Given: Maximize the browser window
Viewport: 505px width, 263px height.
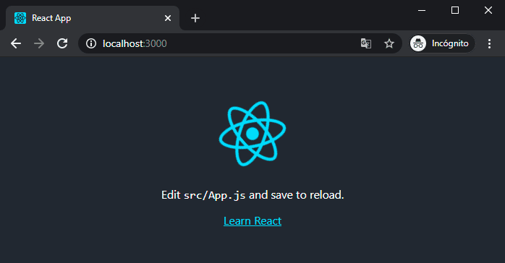Looking at the screenshot, I should tap(455, 10).
